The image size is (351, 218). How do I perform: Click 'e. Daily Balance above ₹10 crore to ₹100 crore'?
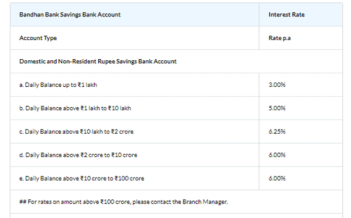click(82, 178)
